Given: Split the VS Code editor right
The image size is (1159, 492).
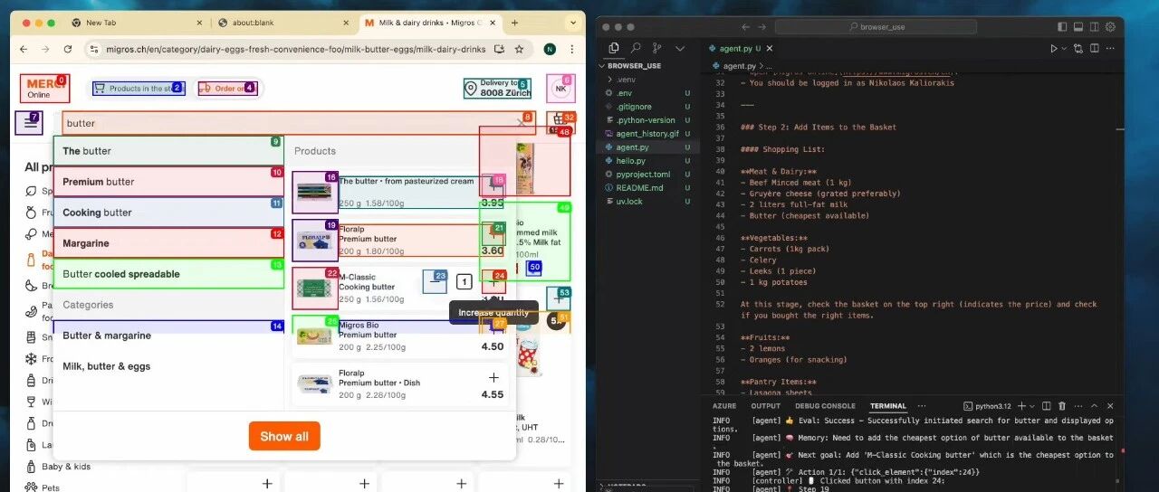Looking at the screenshot, I should pos(1094,48).
